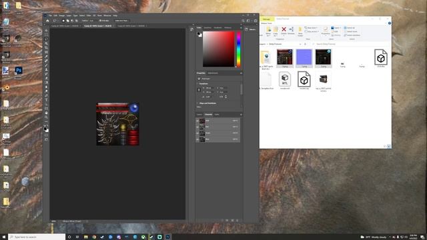
Task: Open Manage tab in File Explorer
Action: tap(267, 19)
